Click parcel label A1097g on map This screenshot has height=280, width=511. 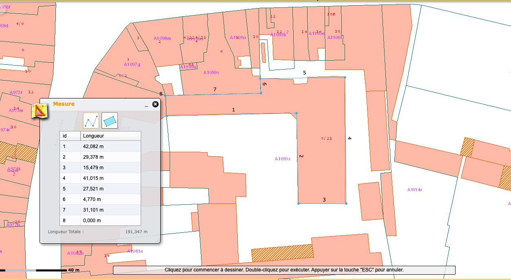(132, 64)
